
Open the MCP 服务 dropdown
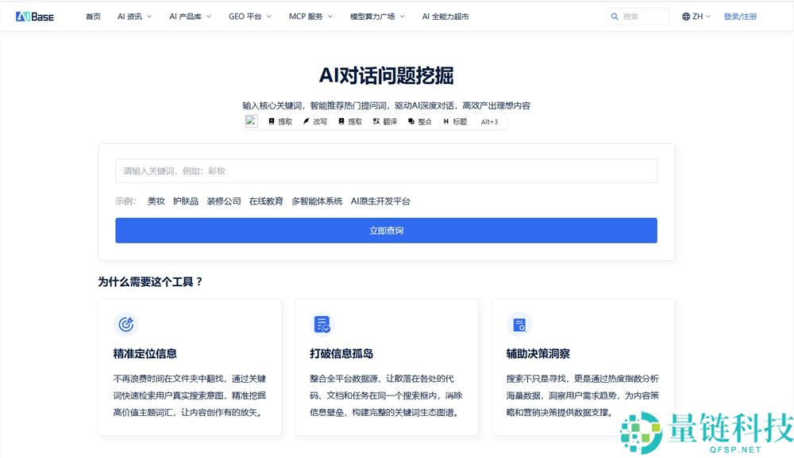click(x=311, y=17)
